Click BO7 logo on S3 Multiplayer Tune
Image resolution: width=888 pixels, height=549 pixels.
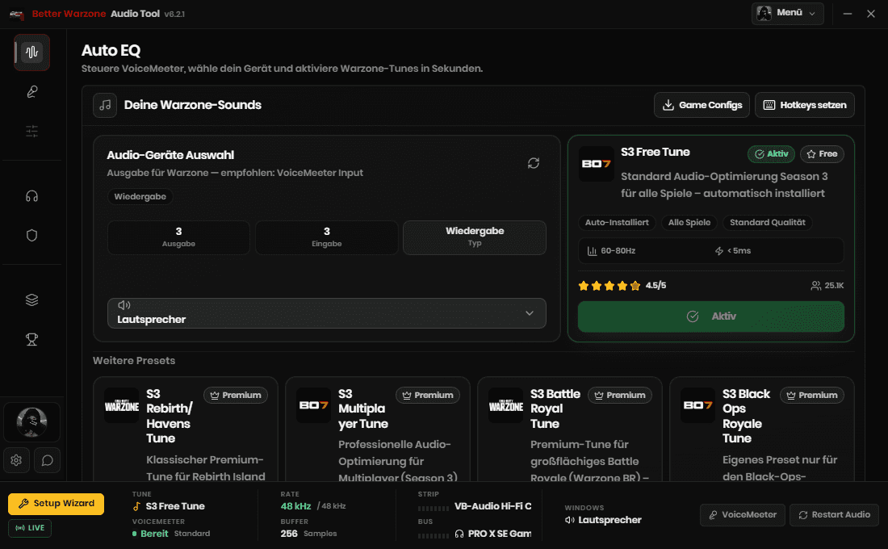(314, 405)
